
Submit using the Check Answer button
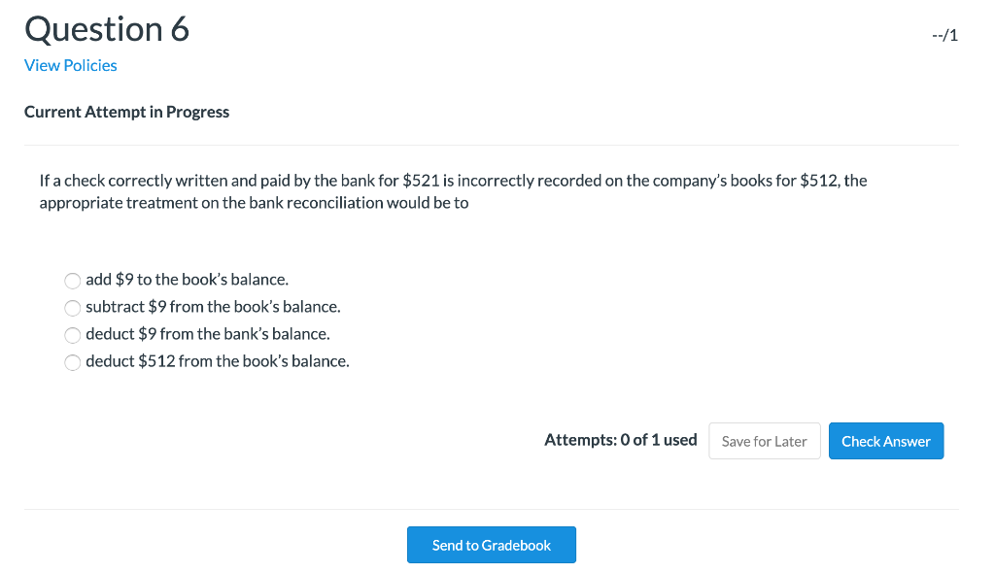[885, 440]
